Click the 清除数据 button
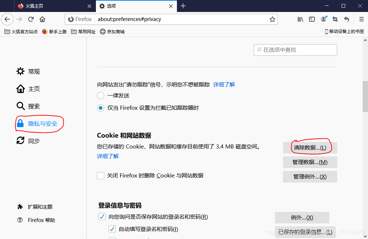 pos(310,148)
